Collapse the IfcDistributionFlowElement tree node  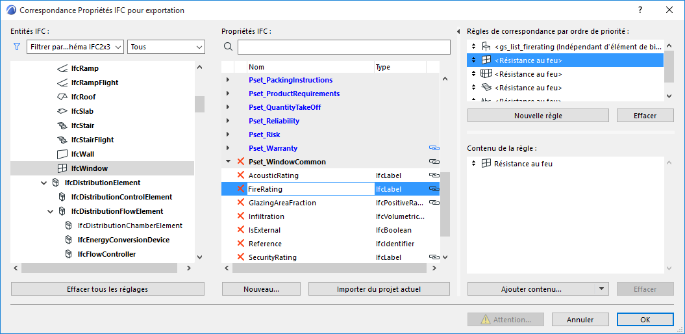coord(51,211)
